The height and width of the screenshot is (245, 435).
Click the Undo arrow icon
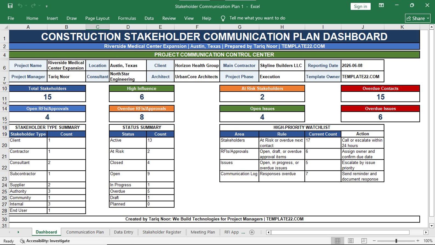(20, 6)
